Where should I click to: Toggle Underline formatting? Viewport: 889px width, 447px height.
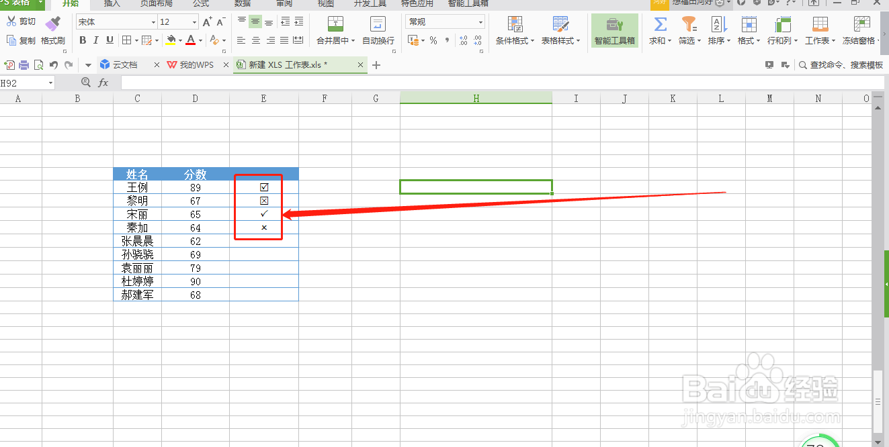pos(109,40)
